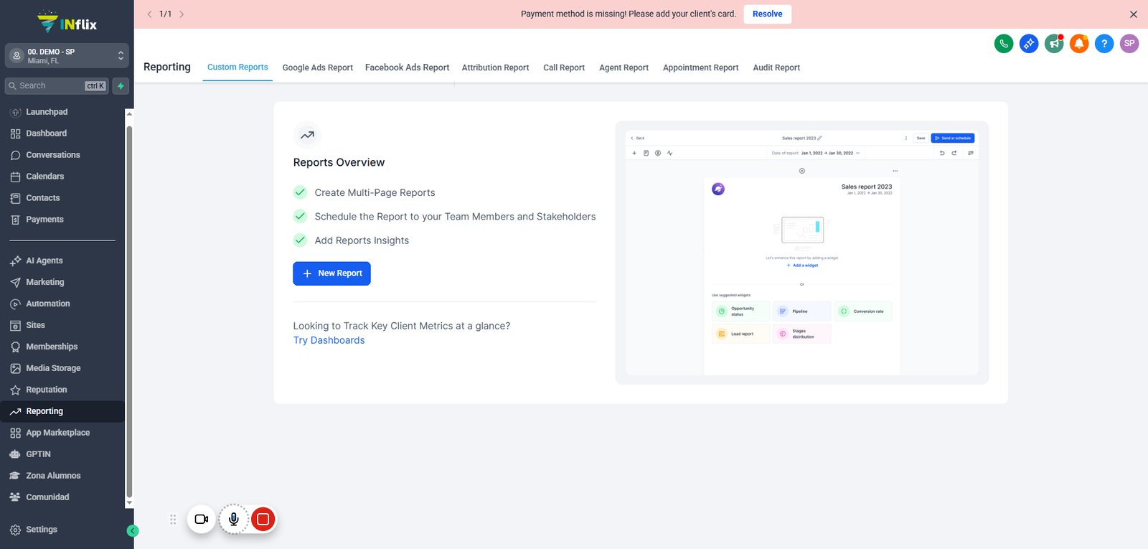Open the Appointment Report tab

[701, 67]
